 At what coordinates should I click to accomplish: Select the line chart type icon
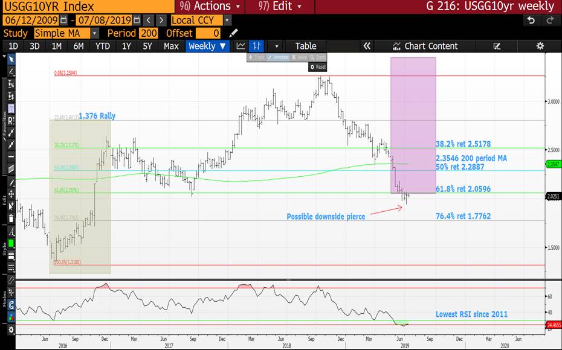click(x=241, y=46)
